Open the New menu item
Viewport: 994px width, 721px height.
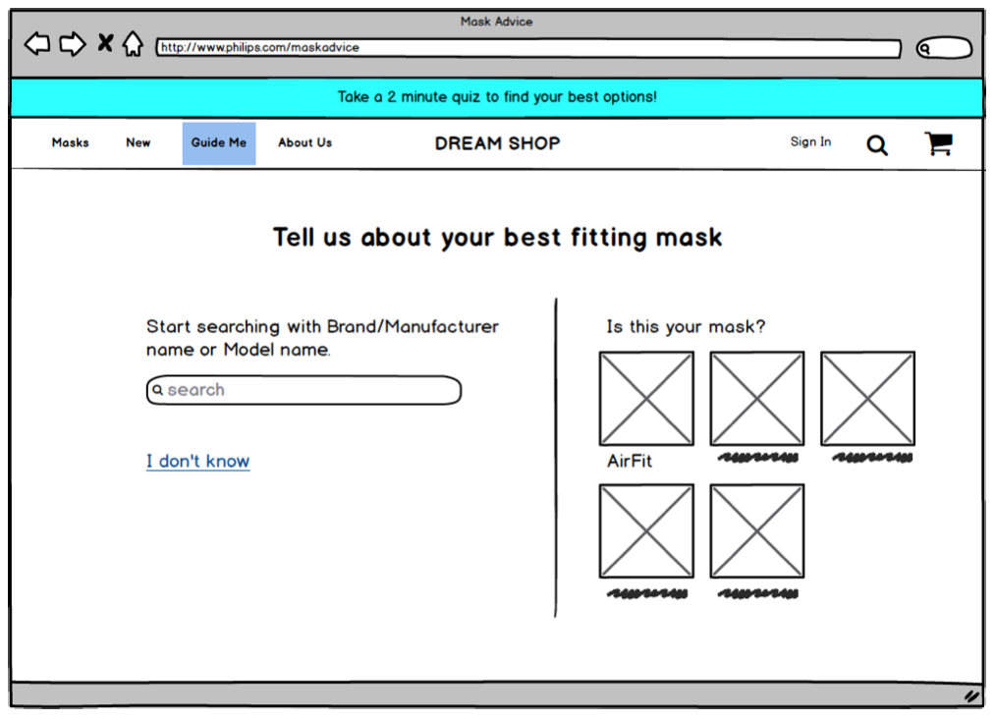click(138, 142)
